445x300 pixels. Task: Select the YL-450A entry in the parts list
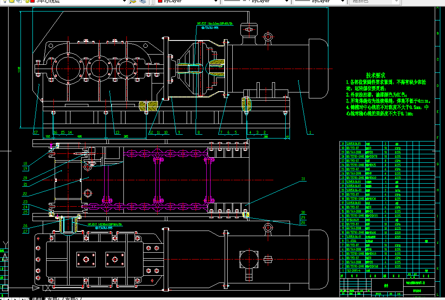(x=351, y=241)
